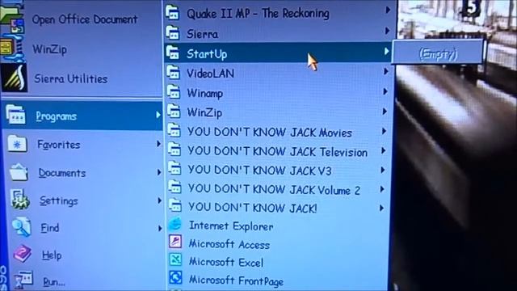The width and height of the screenshot is (517, 291).
Task: Click the YOU DON'T KNOW JACK Volume 2 folder icon
Action: point(175,187)
